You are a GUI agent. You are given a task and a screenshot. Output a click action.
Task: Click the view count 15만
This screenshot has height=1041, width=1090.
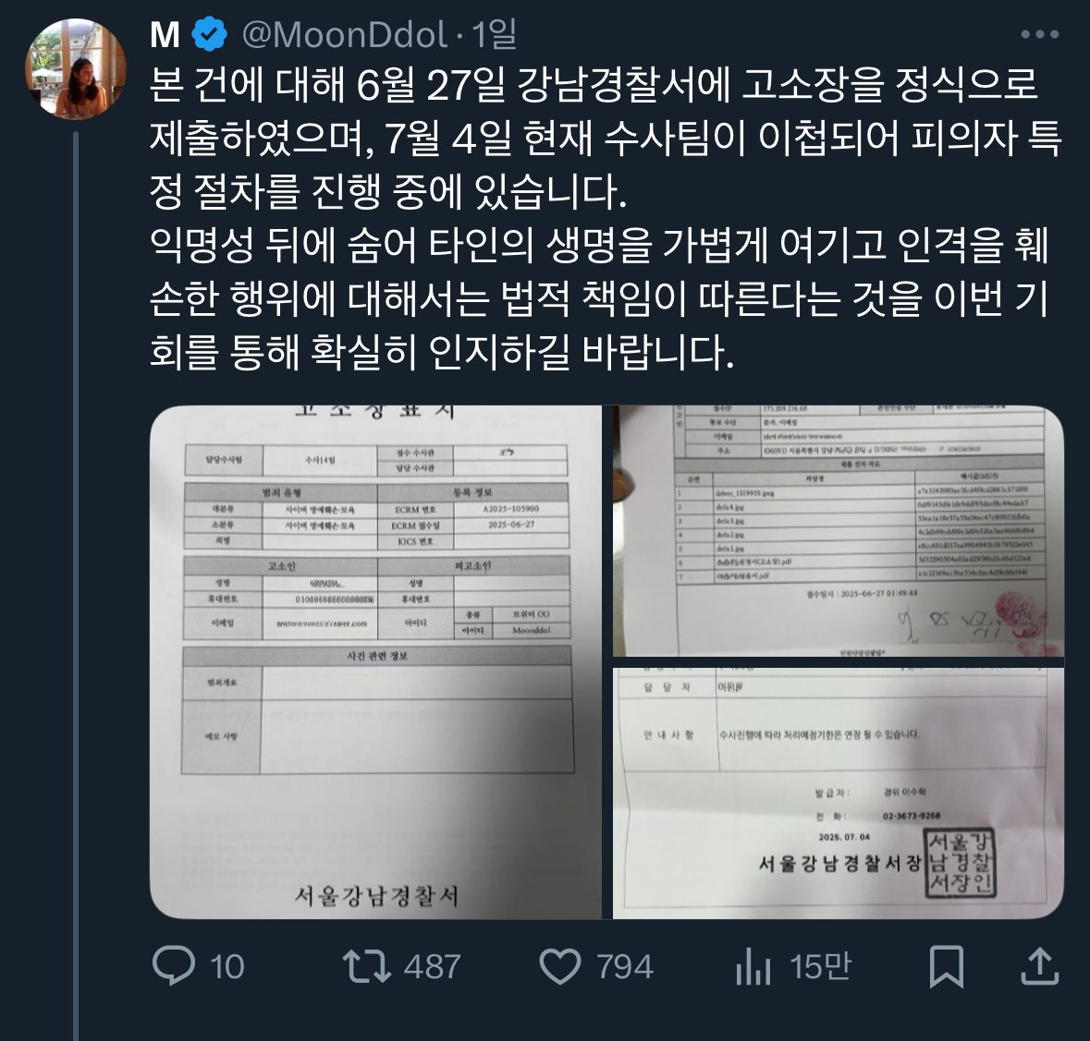[820, 966]
